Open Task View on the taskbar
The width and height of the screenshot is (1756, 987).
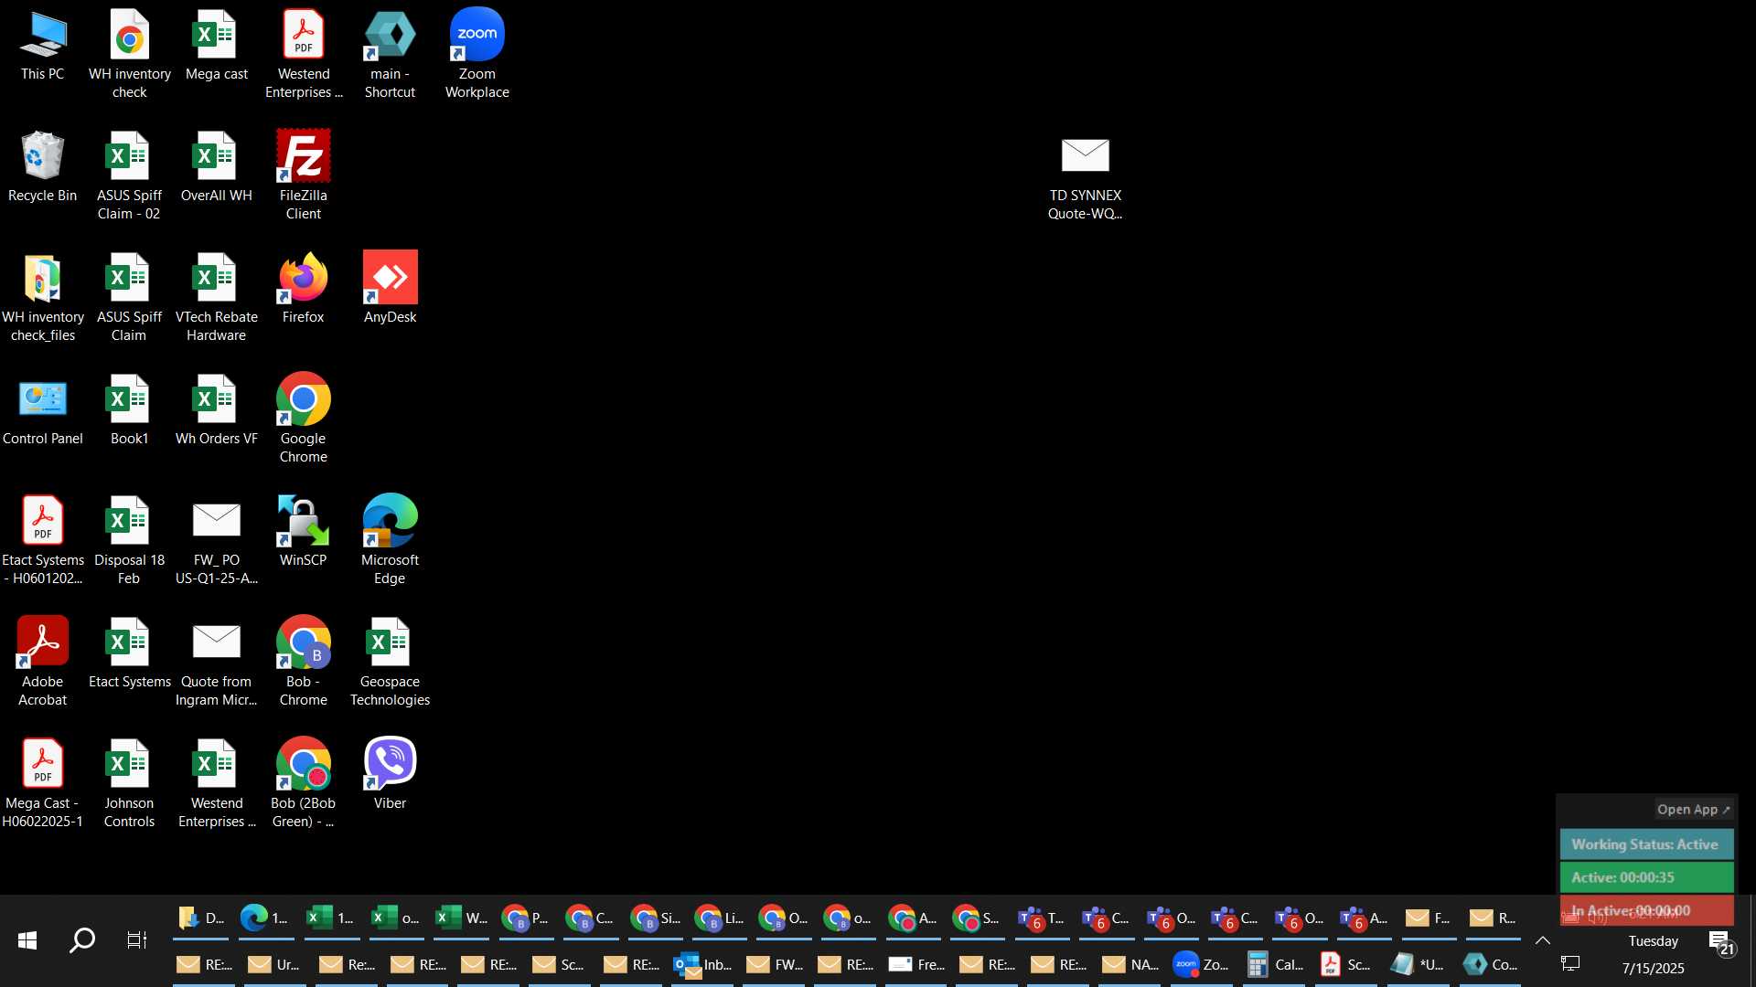point(137,939)
